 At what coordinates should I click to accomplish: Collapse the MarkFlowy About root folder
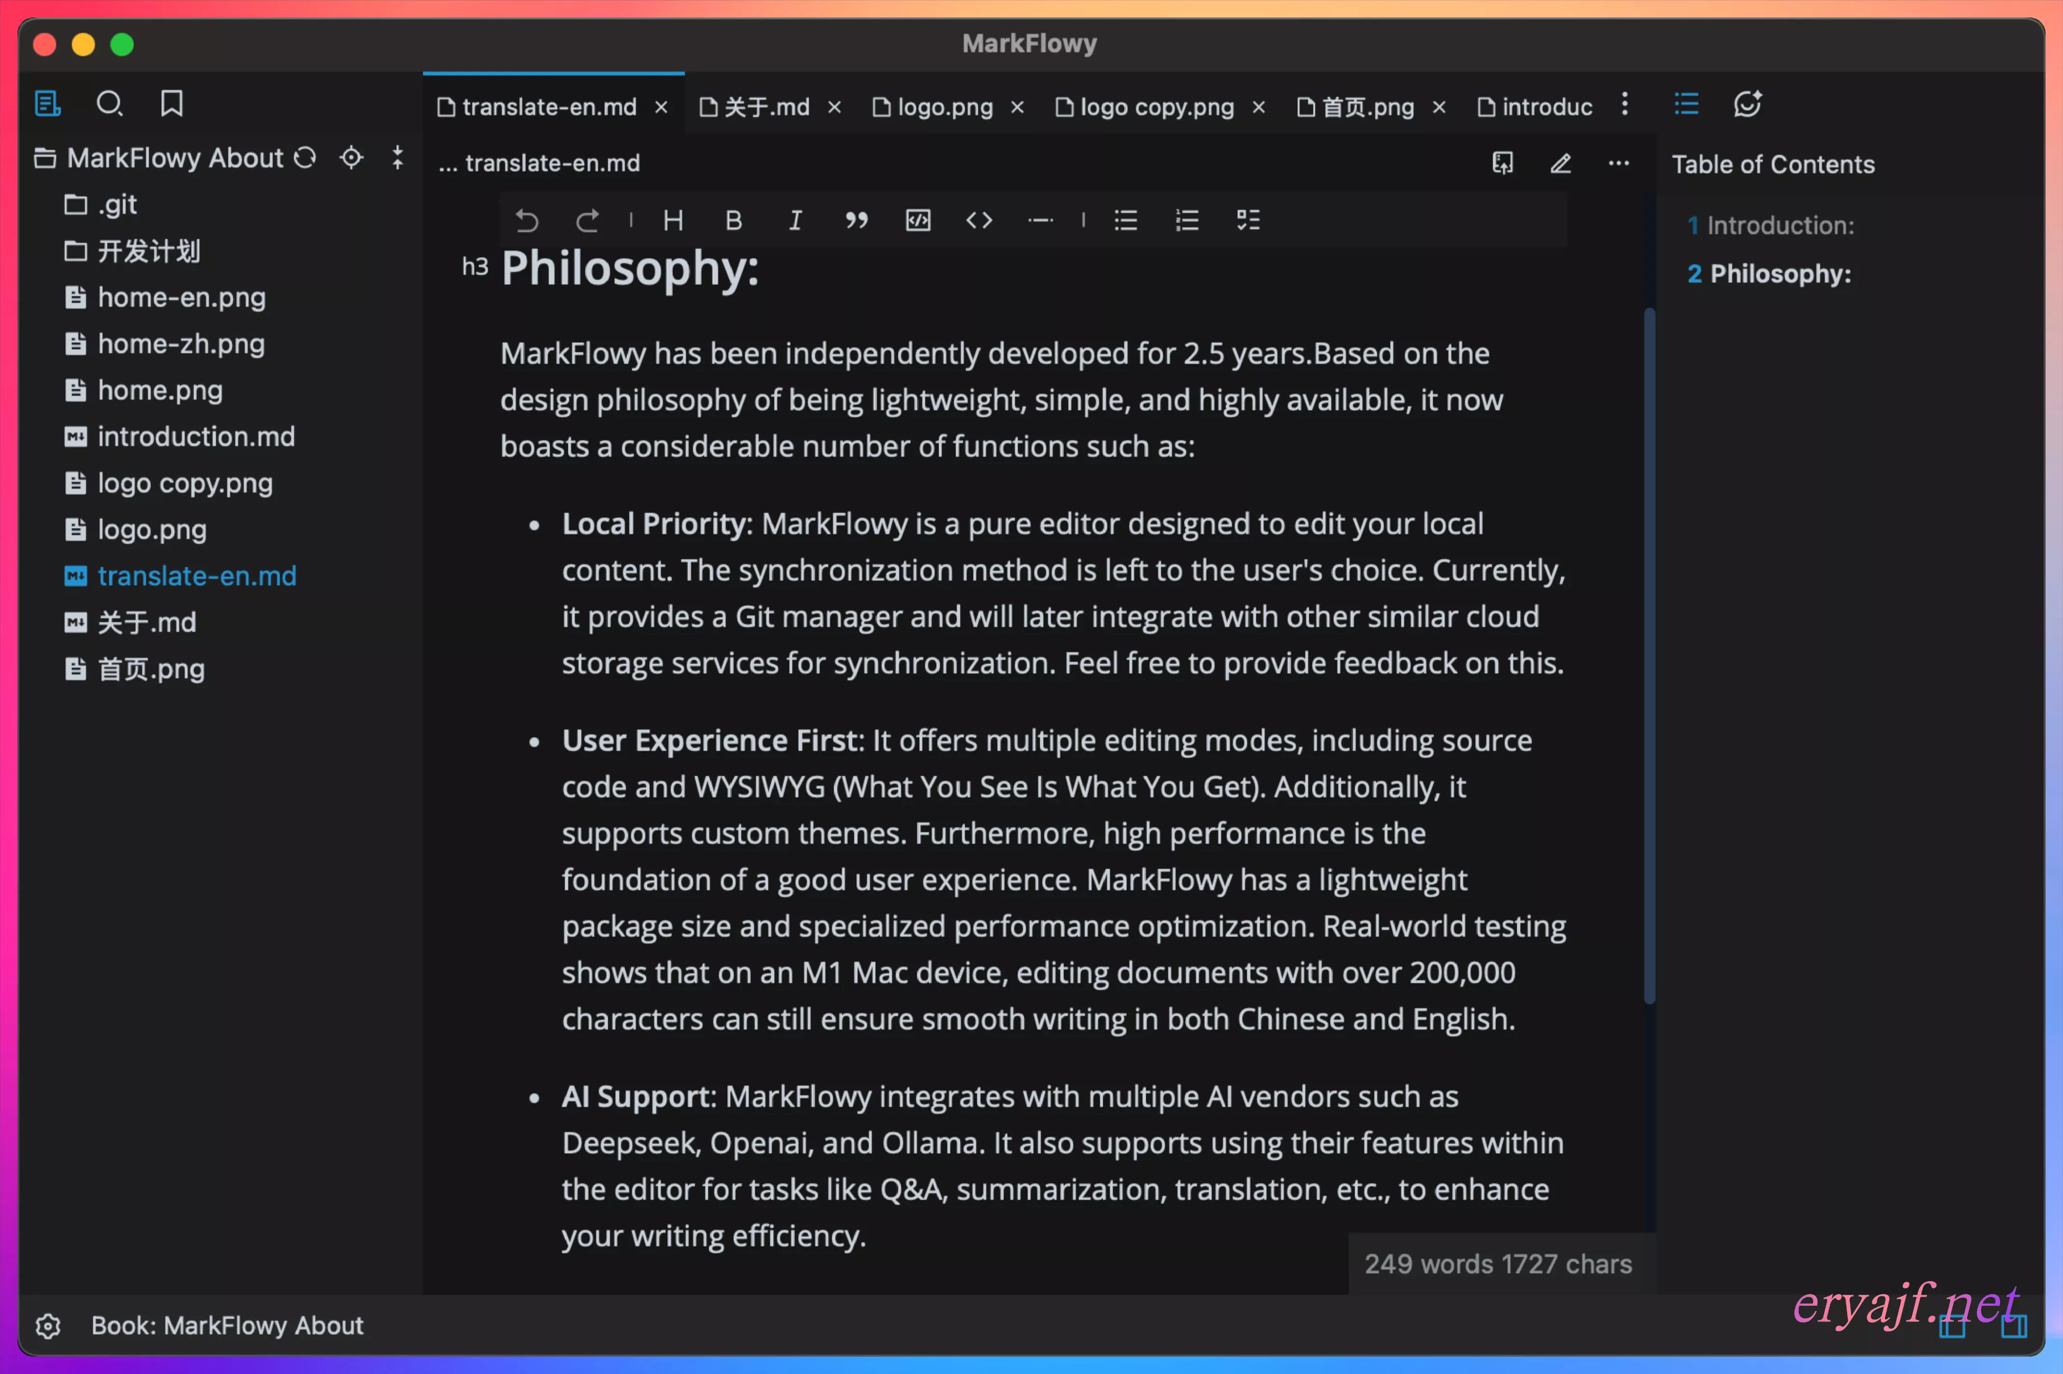pyautogui.click(x=159, y=158)
